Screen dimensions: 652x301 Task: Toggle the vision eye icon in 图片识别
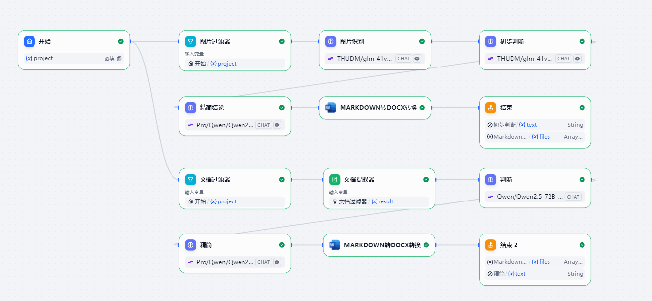[417, 59]
